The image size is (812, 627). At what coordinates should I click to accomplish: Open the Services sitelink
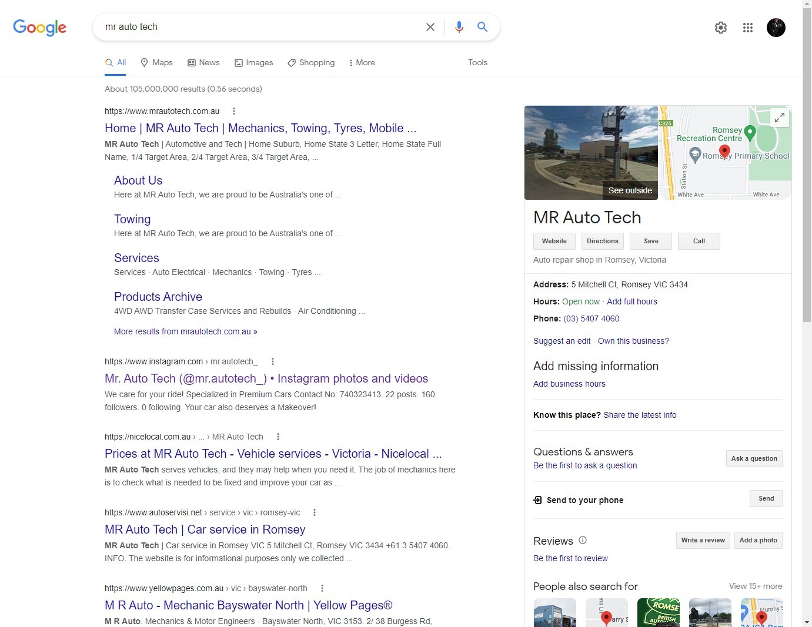tap(136, 258)
